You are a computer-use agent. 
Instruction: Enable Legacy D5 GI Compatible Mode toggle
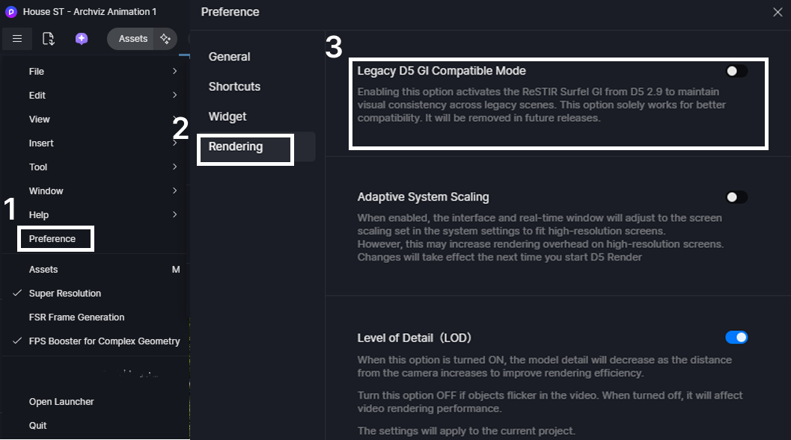pos(736,71)
